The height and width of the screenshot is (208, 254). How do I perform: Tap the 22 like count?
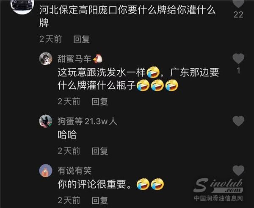238,15
